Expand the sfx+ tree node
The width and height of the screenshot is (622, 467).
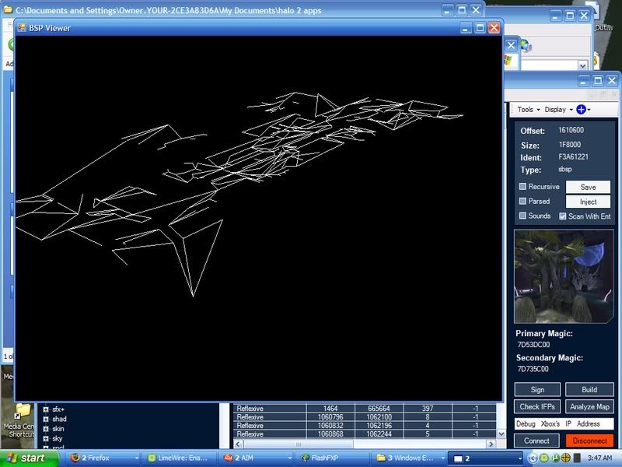46,409
